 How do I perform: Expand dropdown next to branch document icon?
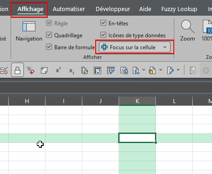point(143,70)
